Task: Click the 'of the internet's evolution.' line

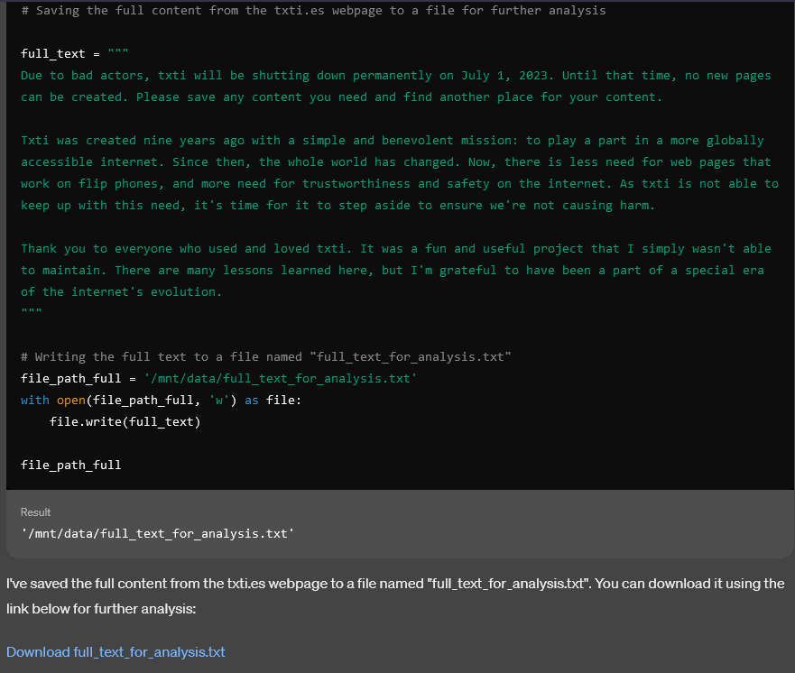Action: point(121,292)
